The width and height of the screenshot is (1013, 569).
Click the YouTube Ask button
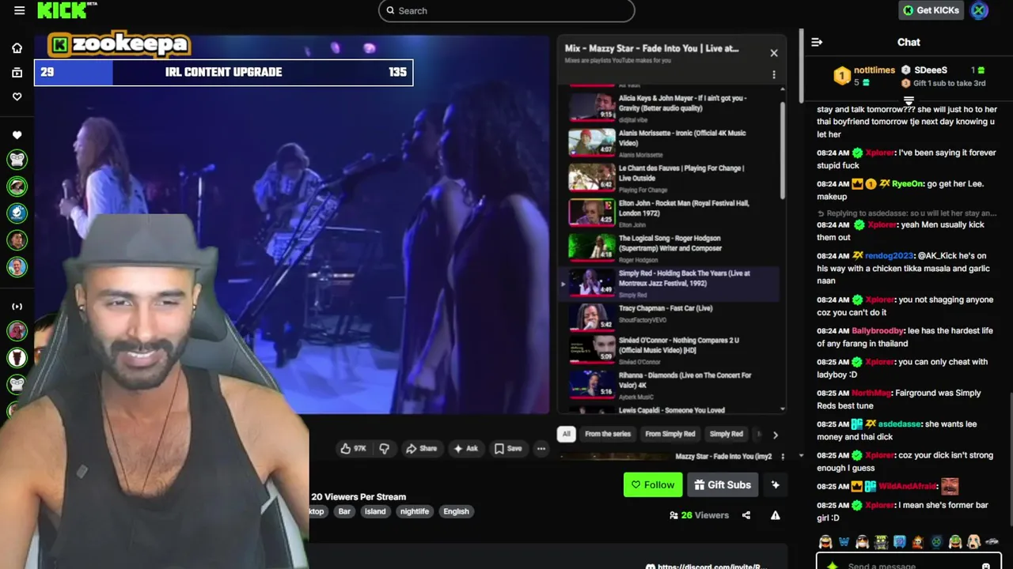[x=465, y=448]
